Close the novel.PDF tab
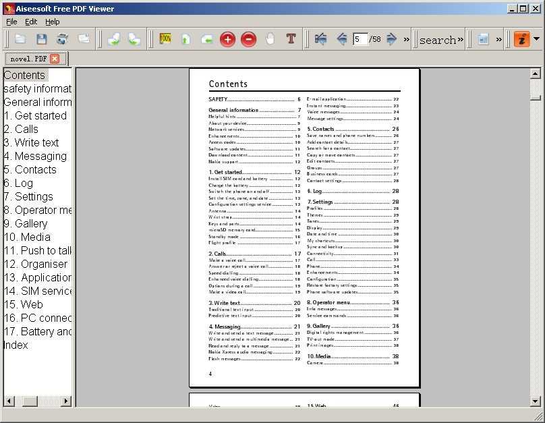545x423 pixels. 55,59
